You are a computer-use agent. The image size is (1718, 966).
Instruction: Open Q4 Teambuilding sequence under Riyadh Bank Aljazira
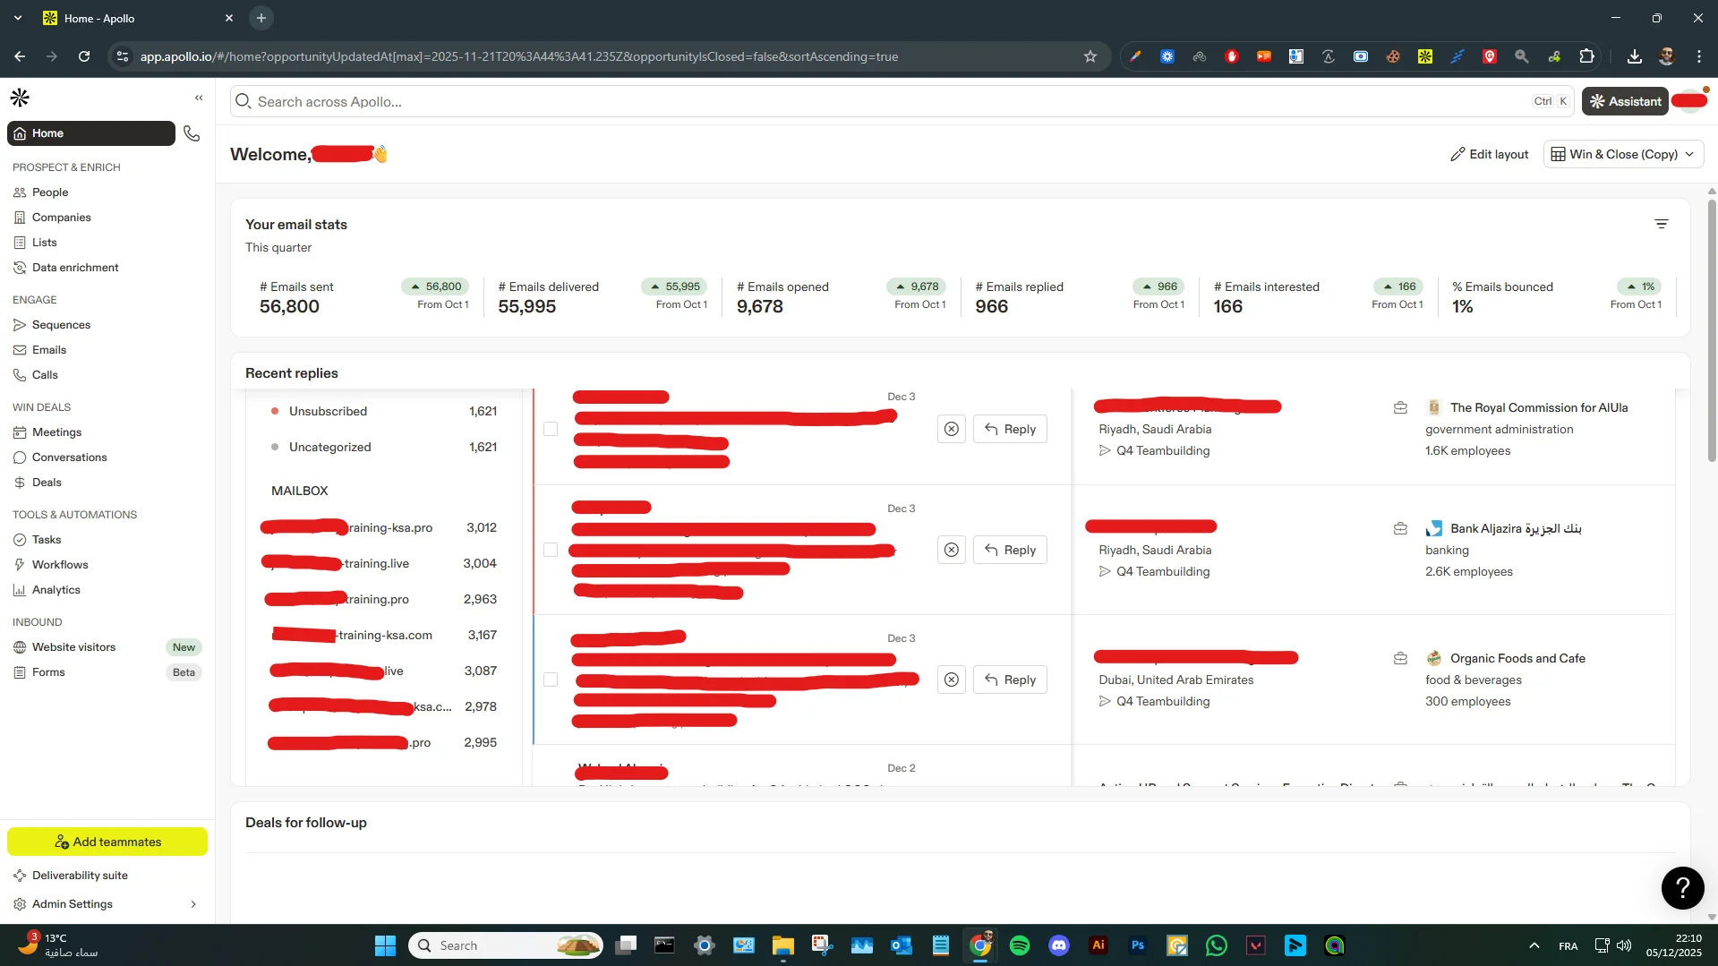coord(1163,571)
